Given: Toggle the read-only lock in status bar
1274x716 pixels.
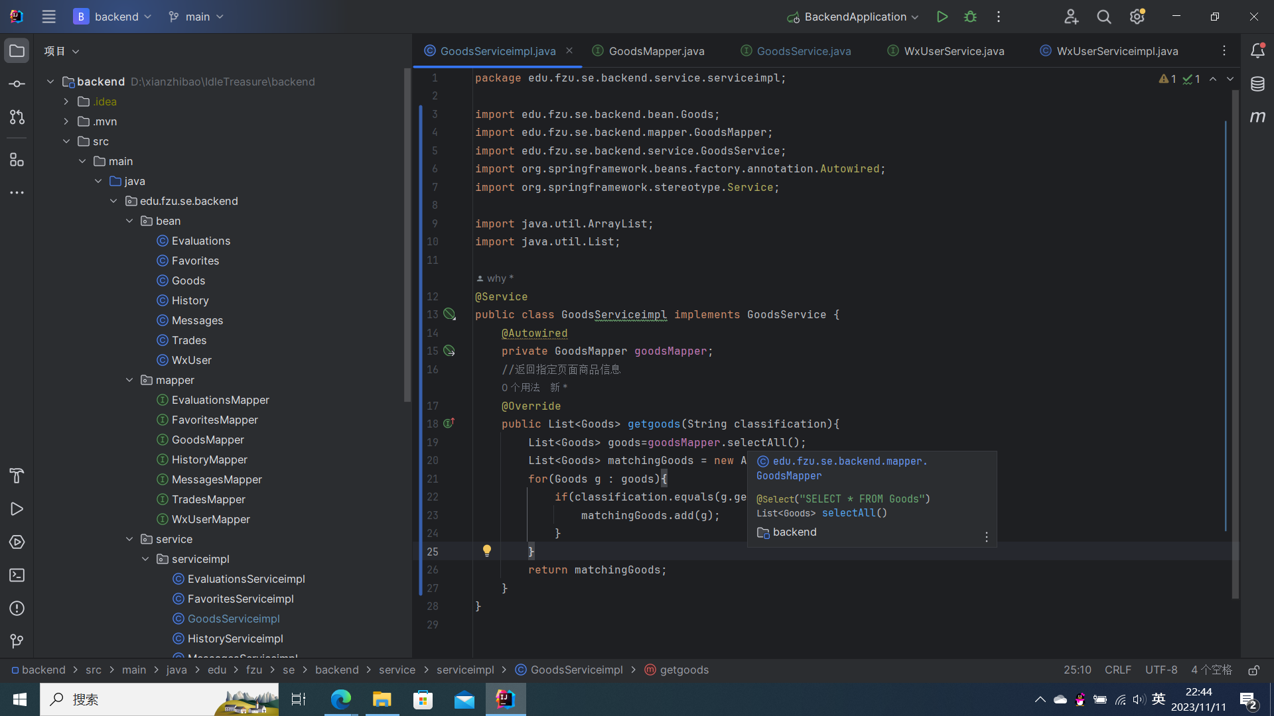Looking at the screenshot, I should [x=1253, y=670].
